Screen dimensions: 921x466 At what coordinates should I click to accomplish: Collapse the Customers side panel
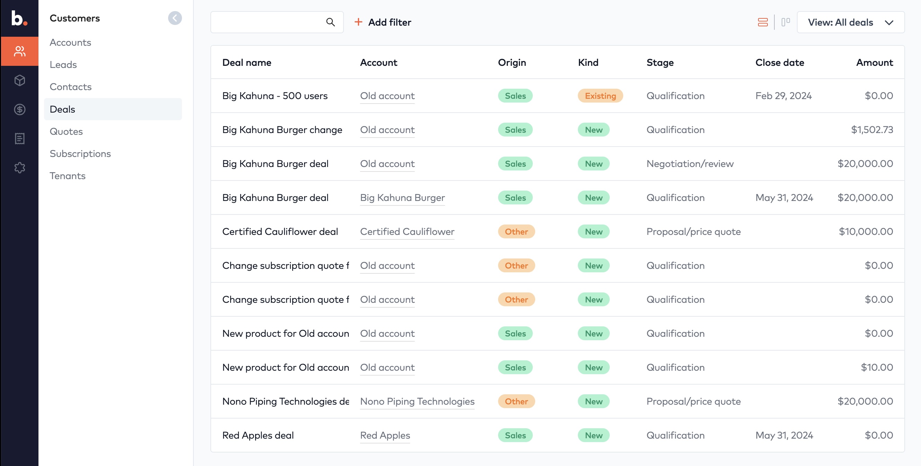point(175,18)
